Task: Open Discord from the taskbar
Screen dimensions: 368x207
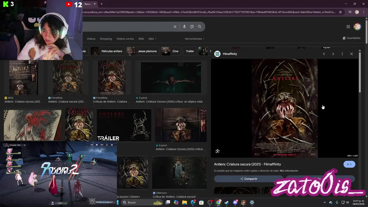Action: point(235,202)
